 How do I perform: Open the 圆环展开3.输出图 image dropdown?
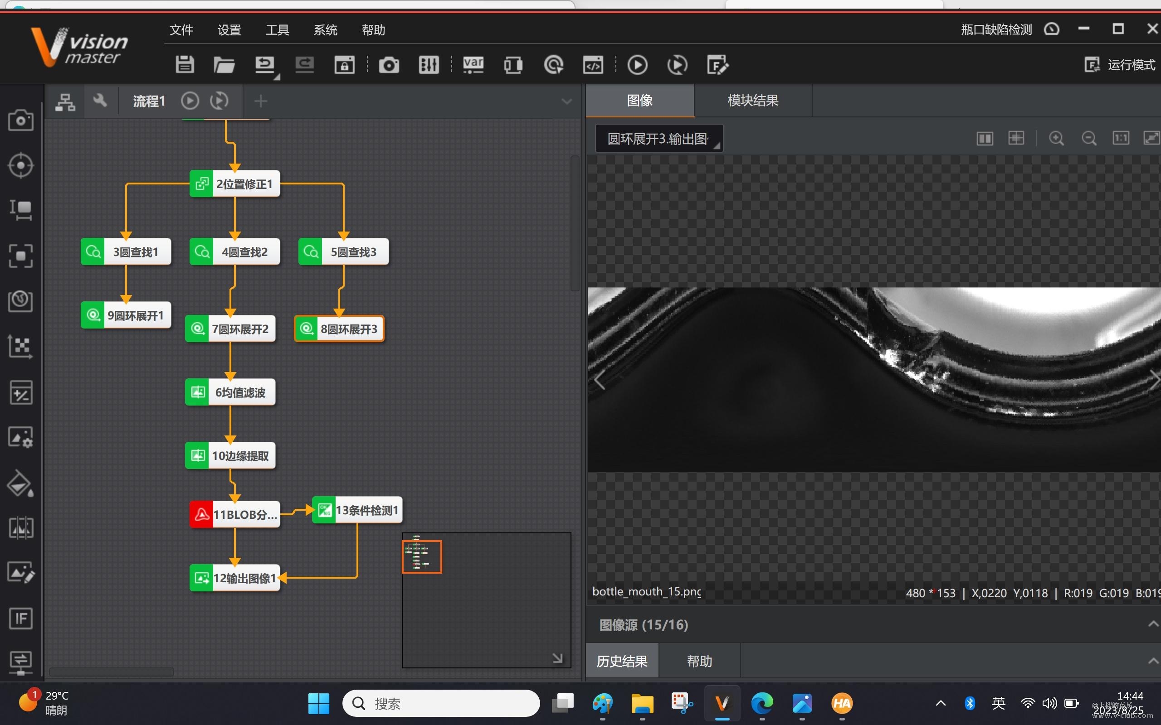[x=659, y=139]
